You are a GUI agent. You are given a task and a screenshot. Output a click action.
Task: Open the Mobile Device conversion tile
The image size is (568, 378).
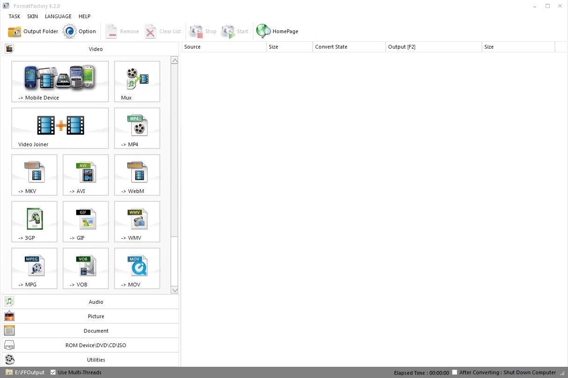60,81
